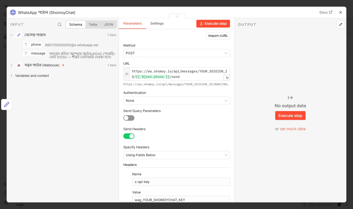This screenshot has height=209, width=353.
Task: Click the webhook icon beside নতুন অর্ডার
Action: tap(19, 65)
